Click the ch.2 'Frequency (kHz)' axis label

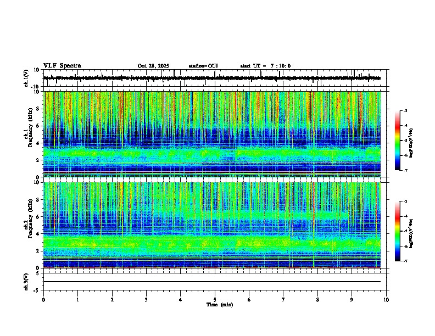tap(30, 219)
